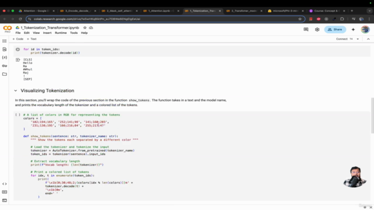The image size is (374, 210).
Task: Click the site info icon in address bar
Action: (30, 19)
